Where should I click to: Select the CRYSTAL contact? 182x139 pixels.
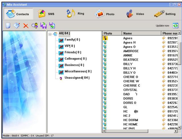130,90
